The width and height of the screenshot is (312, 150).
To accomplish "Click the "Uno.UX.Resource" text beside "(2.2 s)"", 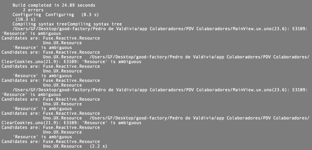I will (62, 146).
